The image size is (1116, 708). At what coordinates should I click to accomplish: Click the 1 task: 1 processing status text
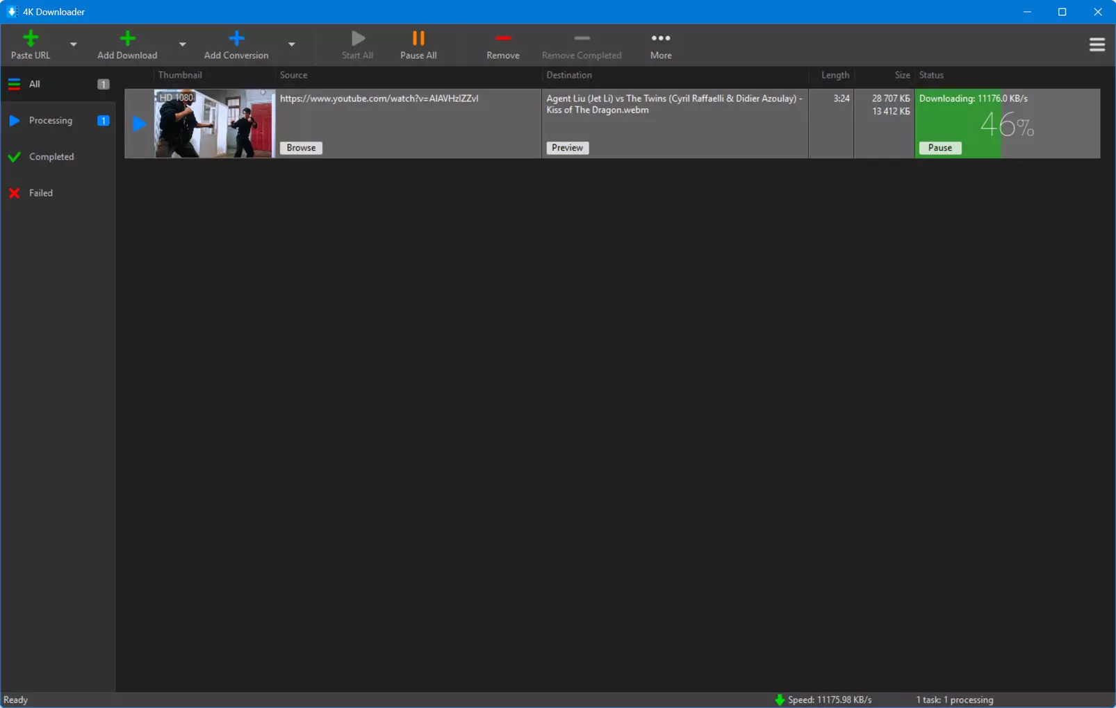[x=955, y=700]
